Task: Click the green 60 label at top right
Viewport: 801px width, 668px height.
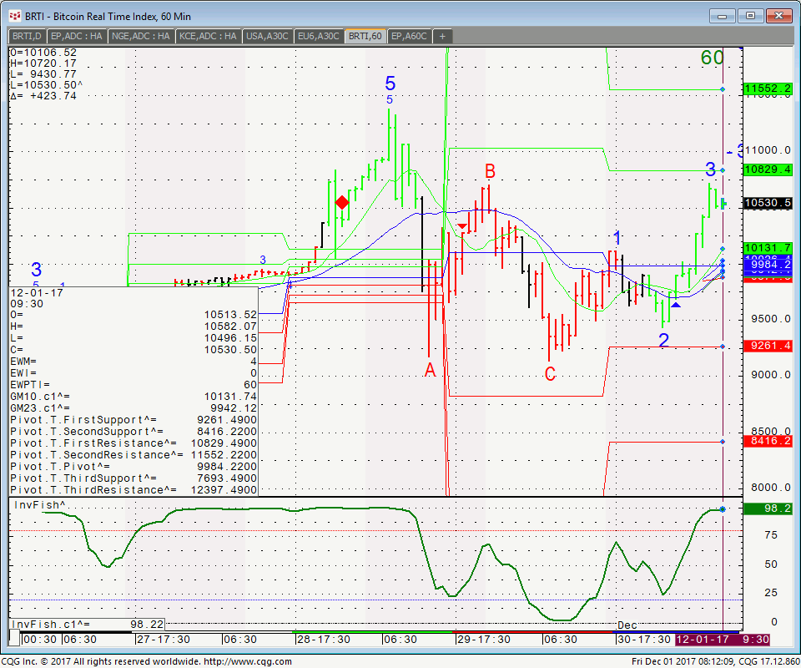Action: pos(713,58)
